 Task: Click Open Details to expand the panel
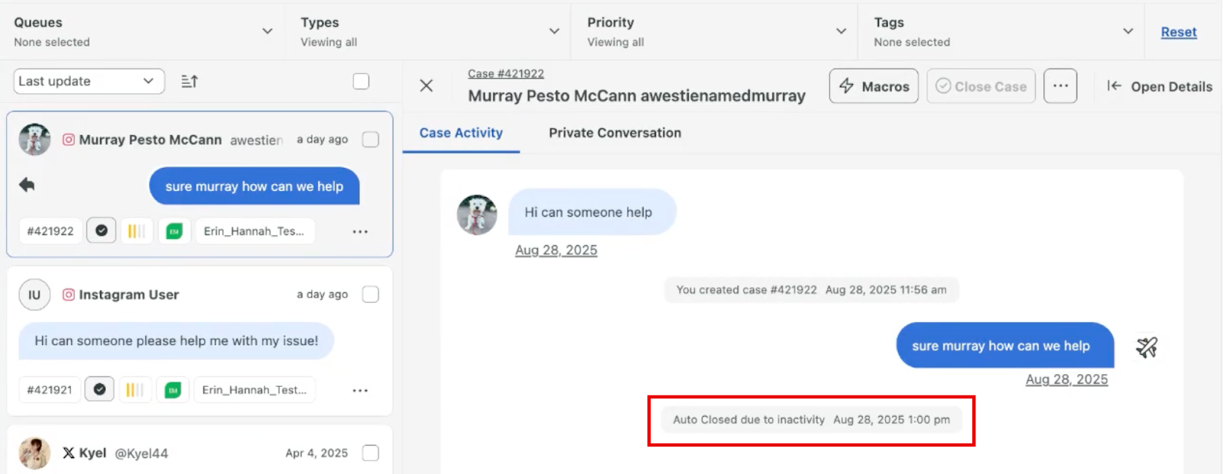tap(1160, 86)
